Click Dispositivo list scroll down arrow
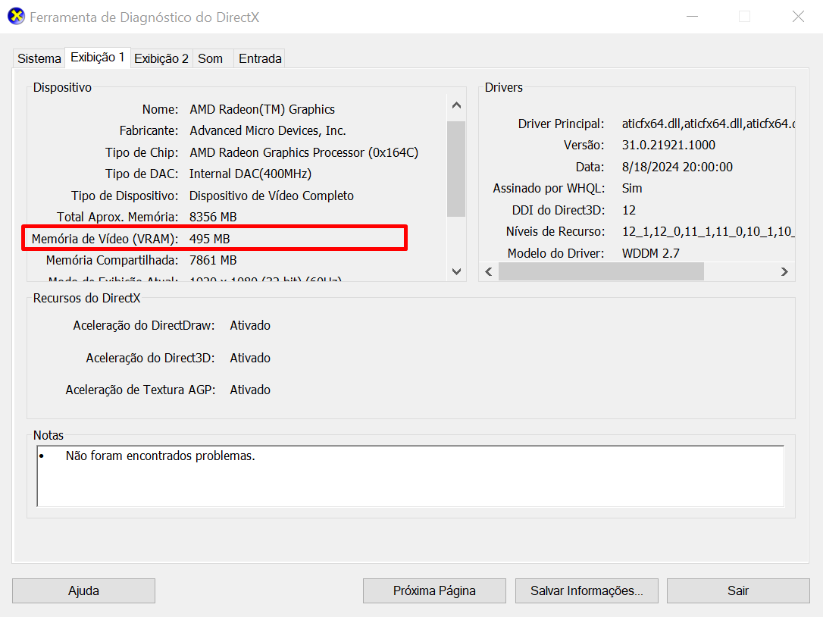This screenshot has width=823, height=617. click(457, 271)
